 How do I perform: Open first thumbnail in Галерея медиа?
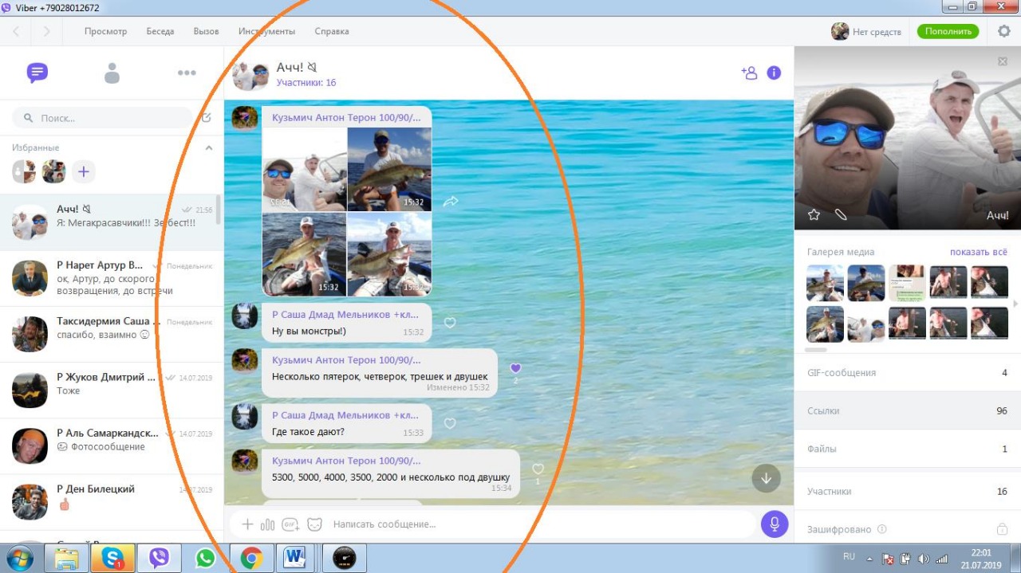(825, 282)
